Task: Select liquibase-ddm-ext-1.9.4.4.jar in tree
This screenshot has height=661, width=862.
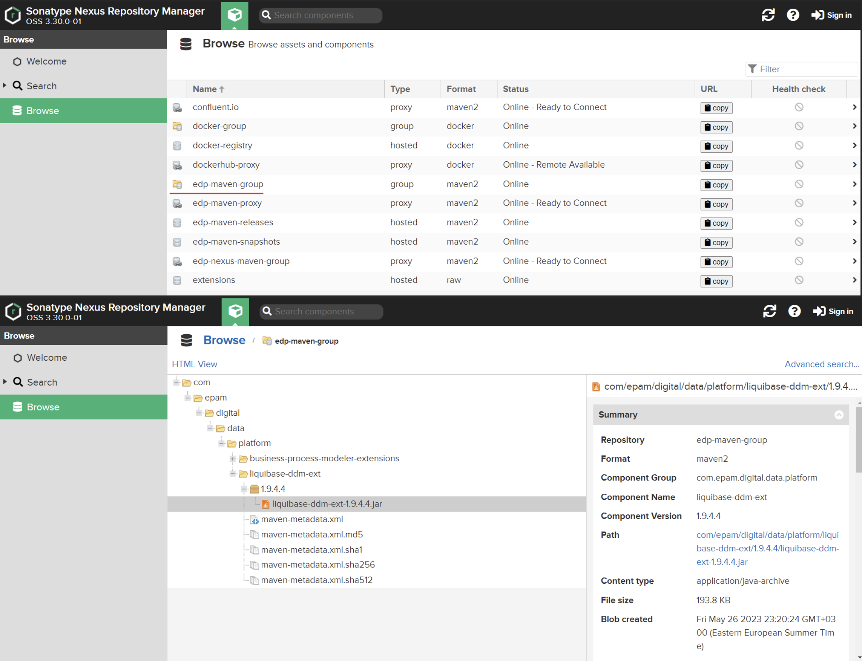Action: pyautogui.click(x=327, y=504)
